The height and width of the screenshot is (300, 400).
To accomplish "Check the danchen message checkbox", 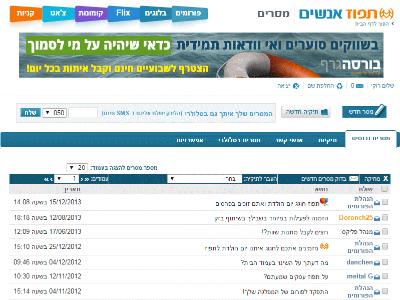I will (385, 262).
